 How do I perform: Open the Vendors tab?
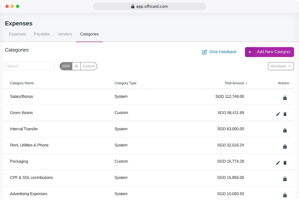click(x=65, y=34)
